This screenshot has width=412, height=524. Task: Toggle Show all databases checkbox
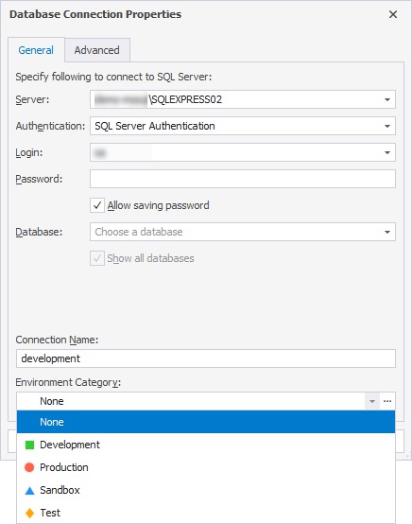click(97, 258)
